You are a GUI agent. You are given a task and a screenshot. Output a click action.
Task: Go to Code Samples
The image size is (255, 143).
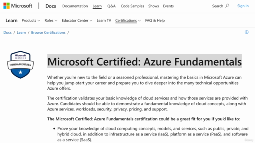coord(132,6)
